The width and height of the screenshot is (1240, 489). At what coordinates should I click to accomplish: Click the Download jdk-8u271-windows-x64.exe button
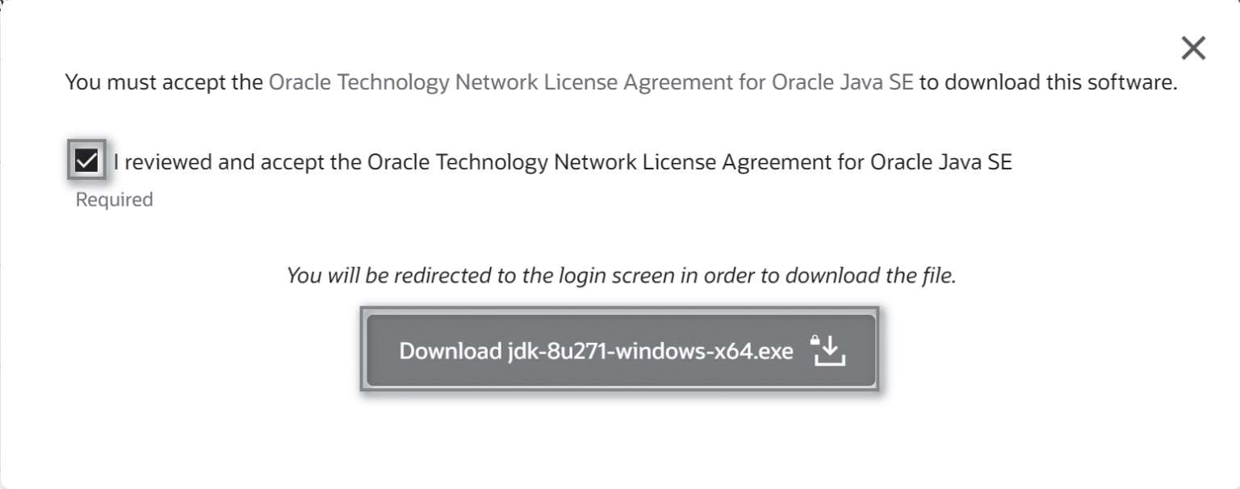click(619, 351)
